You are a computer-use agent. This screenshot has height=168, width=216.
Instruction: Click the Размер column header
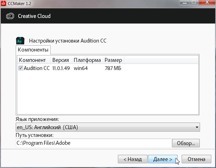tap(113, 60)
